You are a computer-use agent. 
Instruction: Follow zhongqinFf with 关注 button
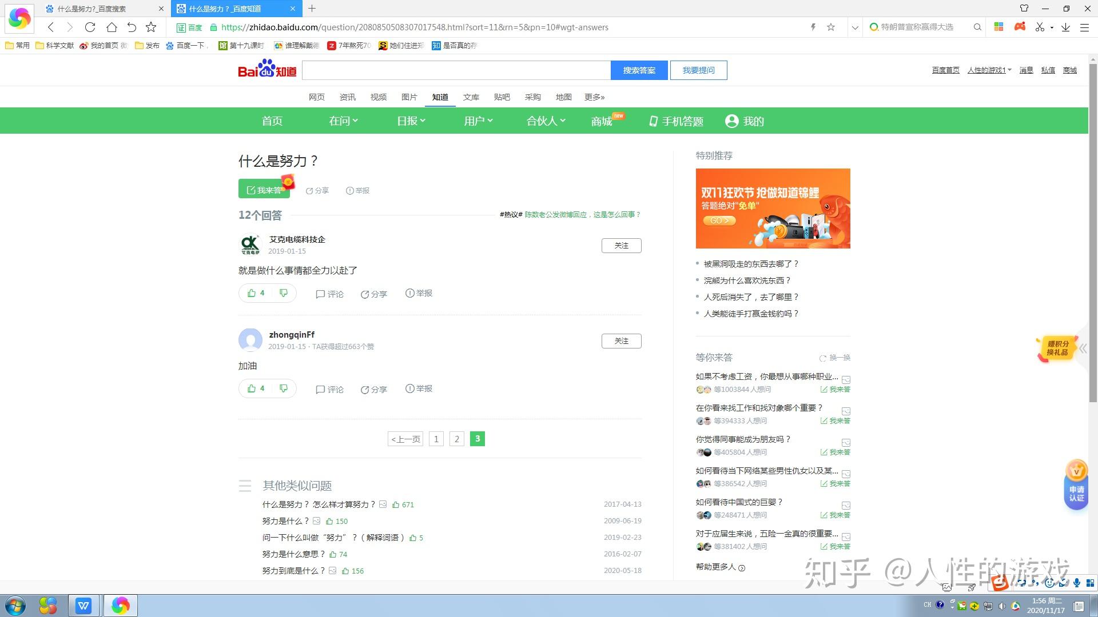click(x=621, y=341)
